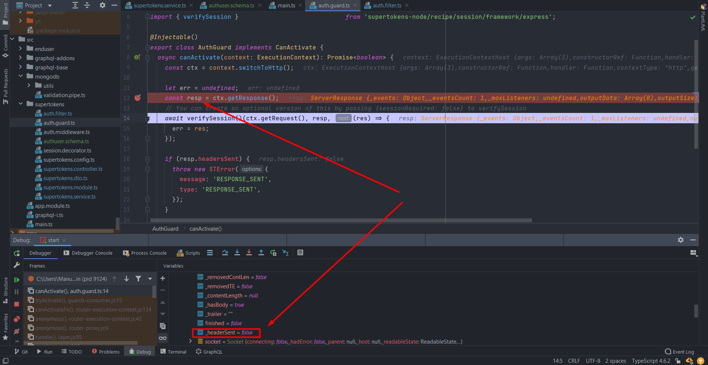Click CRLF line separator in status bar
This screenshot has height=365, width=708.
tap(574, 361)
